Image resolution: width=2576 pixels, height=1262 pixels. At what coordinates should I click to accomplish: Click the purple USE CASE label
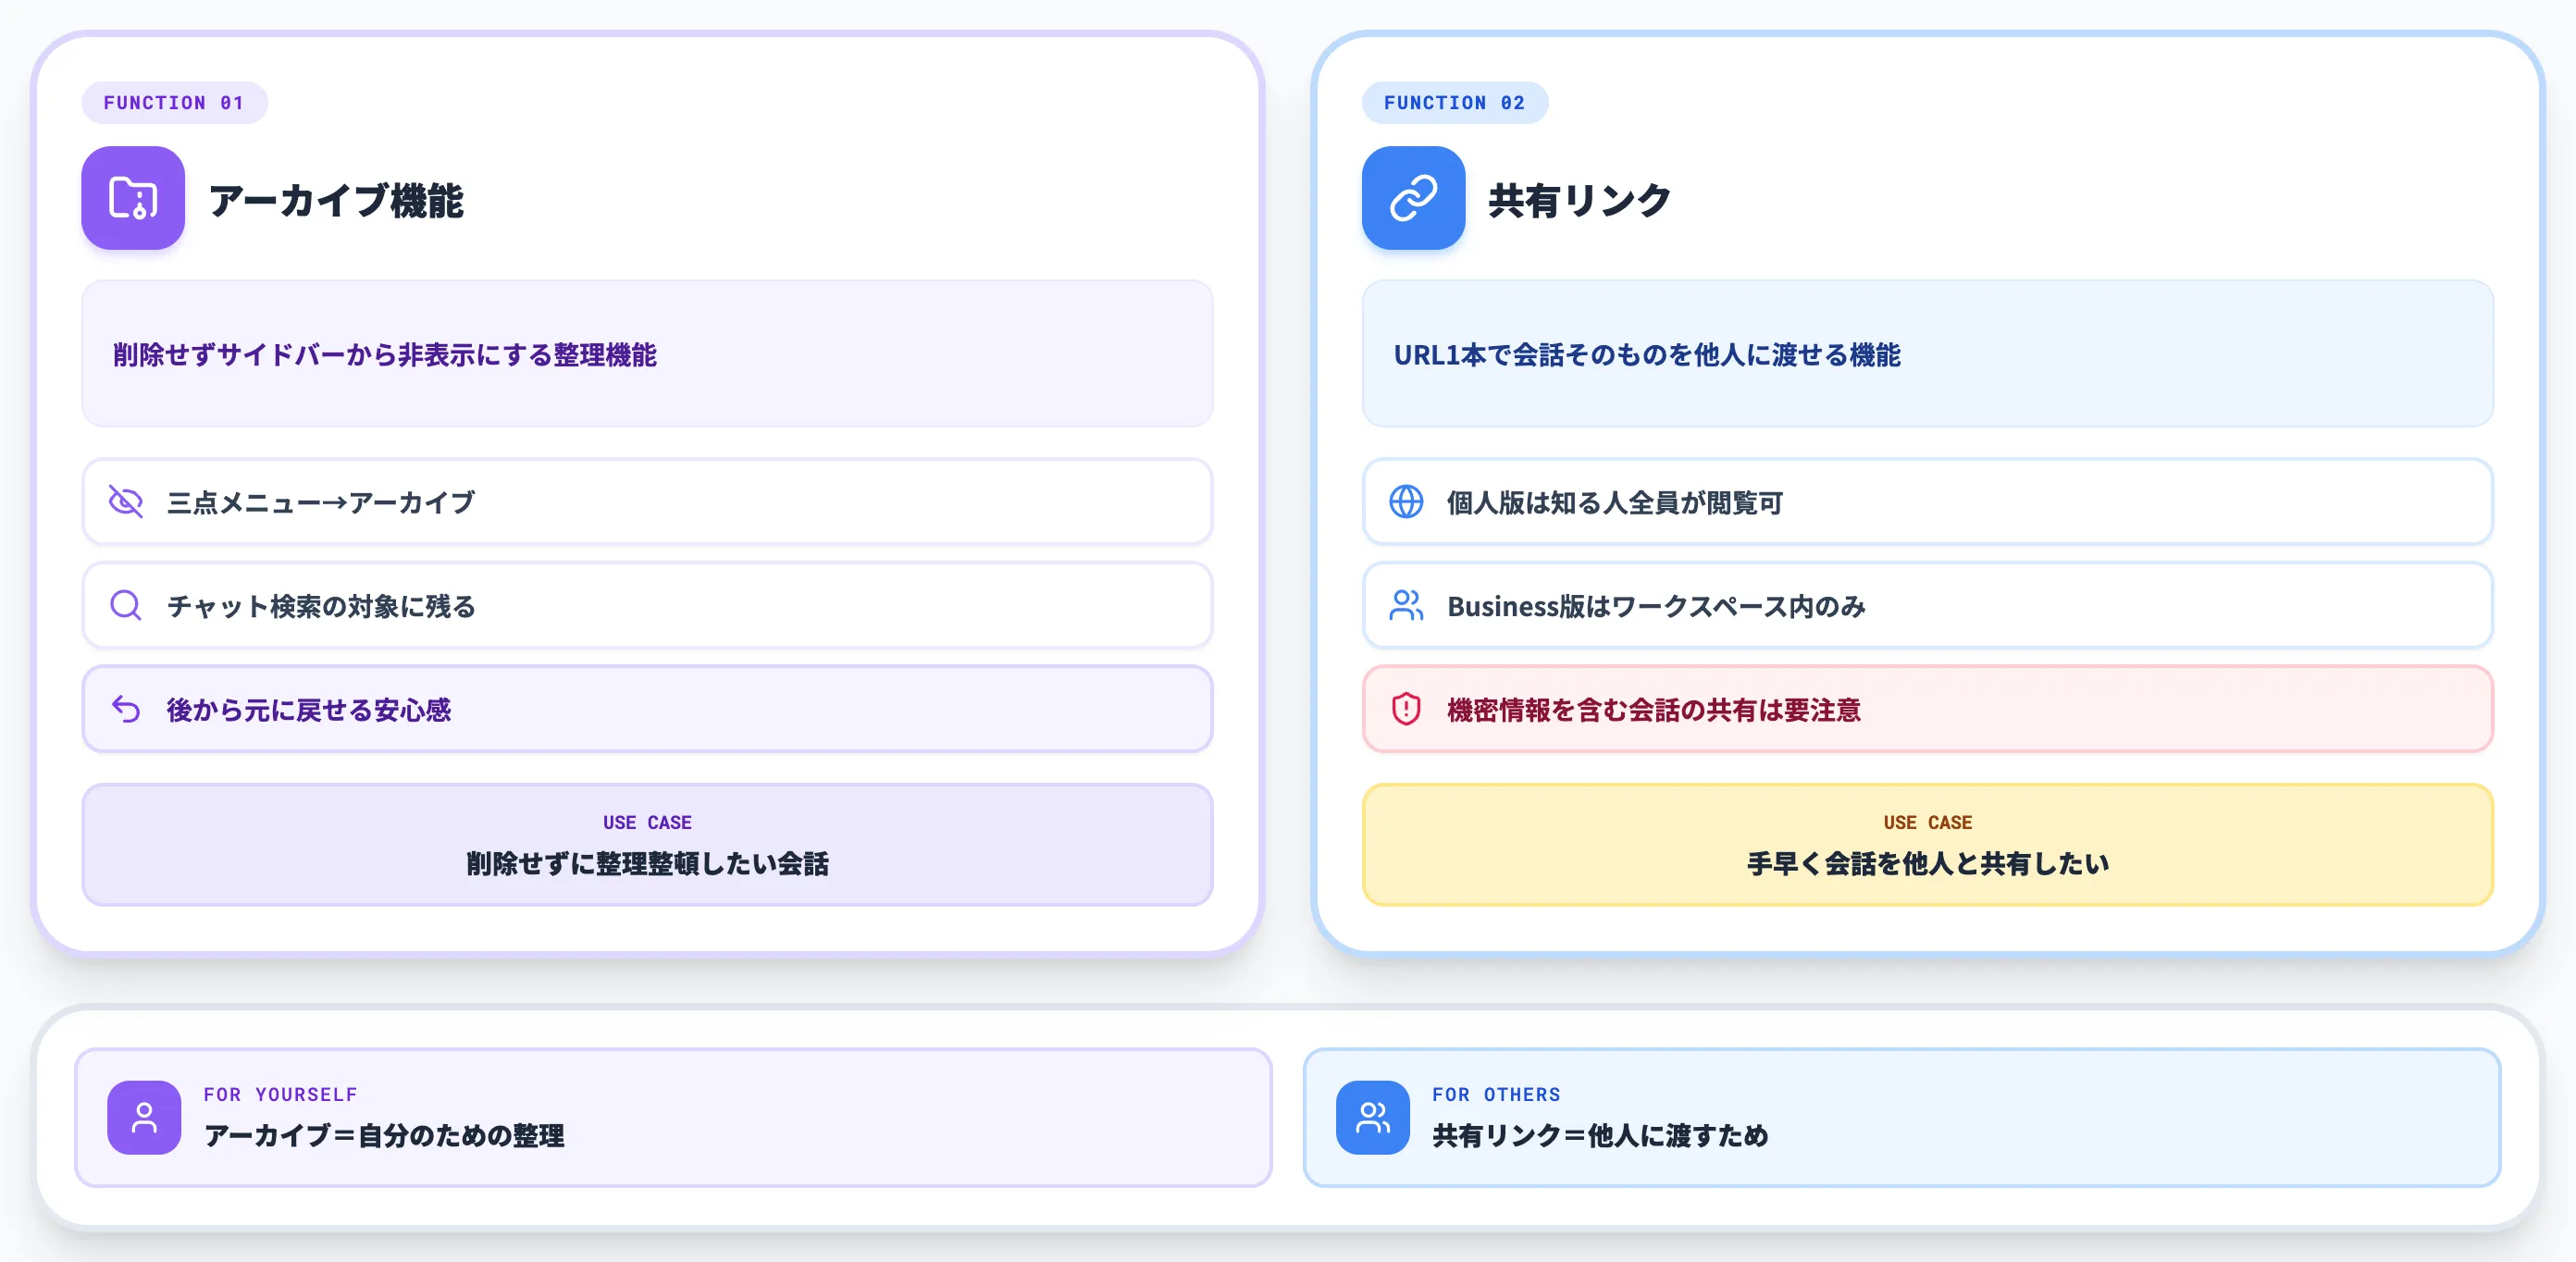[x=647, y=823]
